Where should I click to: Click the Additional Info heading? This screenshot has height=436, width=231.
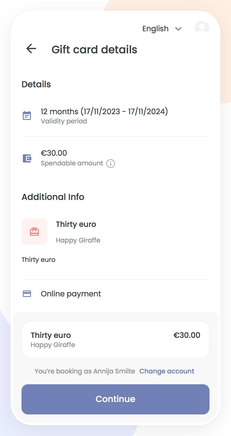coord(53,197)
